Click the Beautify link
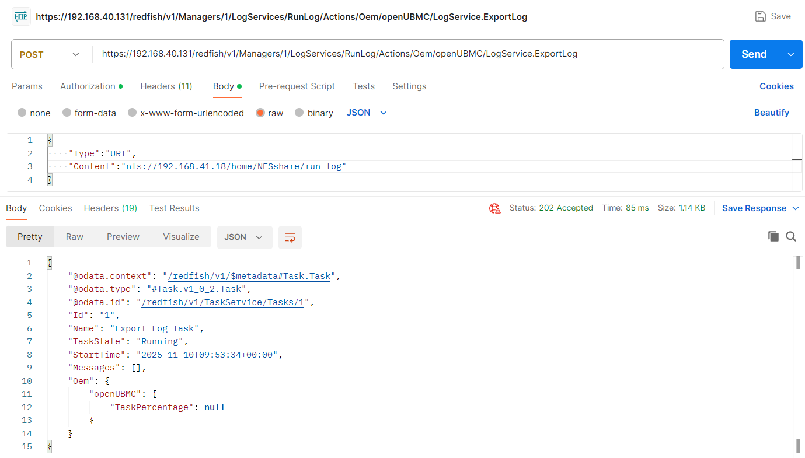This screenshot has height=458, width=805. click(x=771, y=113)
